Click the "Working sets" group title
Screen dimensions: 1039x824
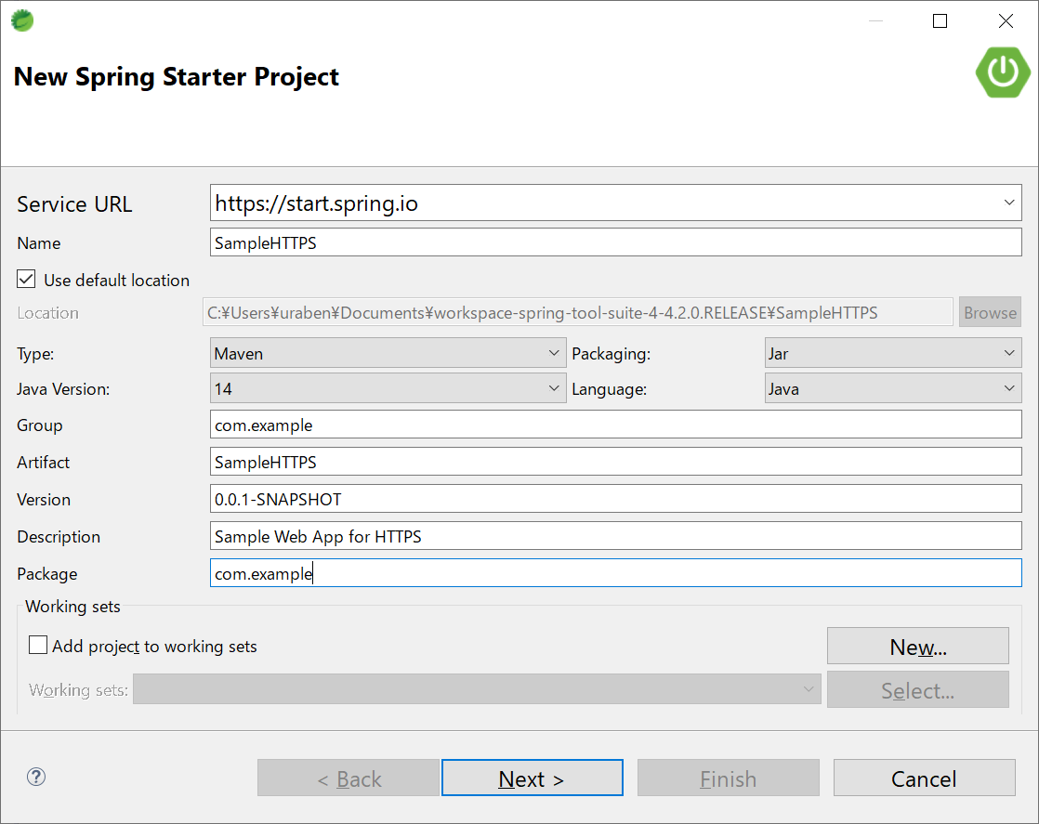pyautogui.click(x=72, y=607)
